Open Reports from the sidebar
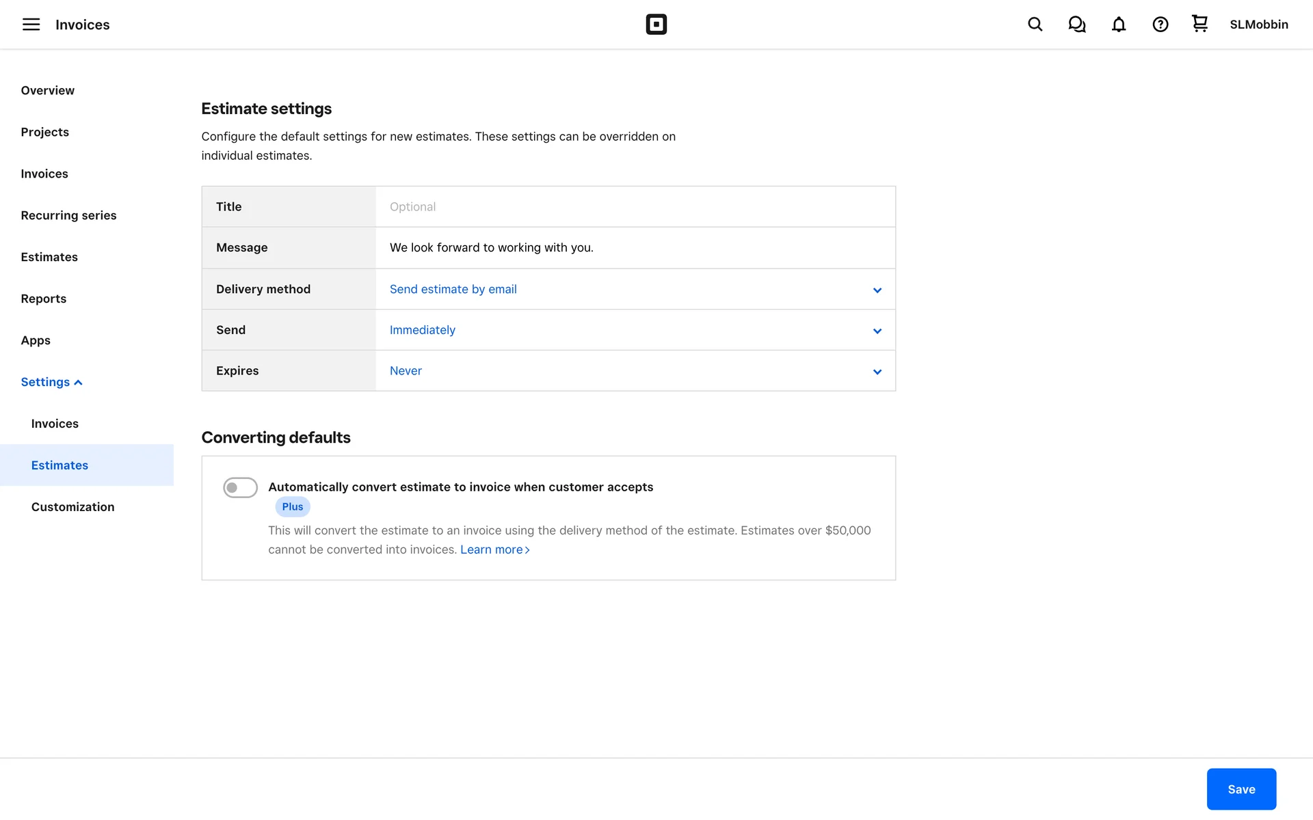This screenshot has width=1313, height=820. click(43, 299)
